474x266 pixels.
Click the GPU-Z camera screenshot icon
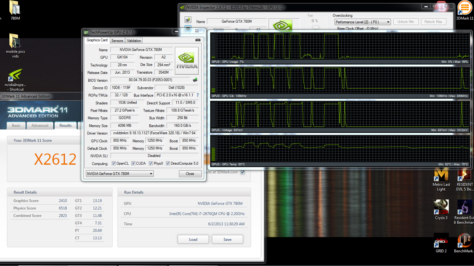tap(198, 40)
